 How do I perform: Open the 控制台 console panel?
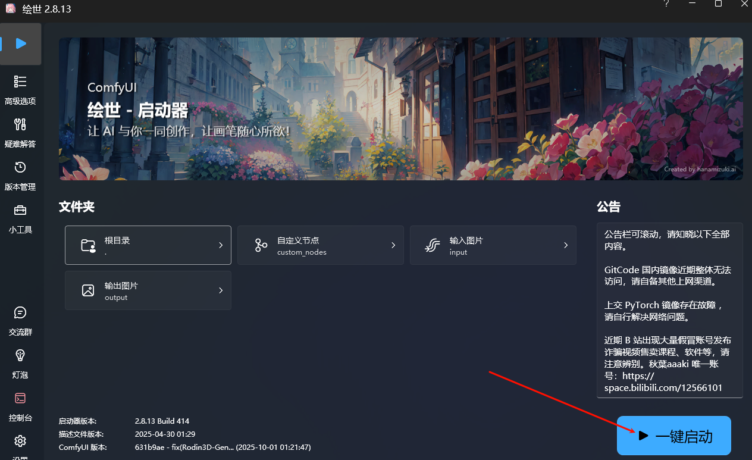click(20, 405)
